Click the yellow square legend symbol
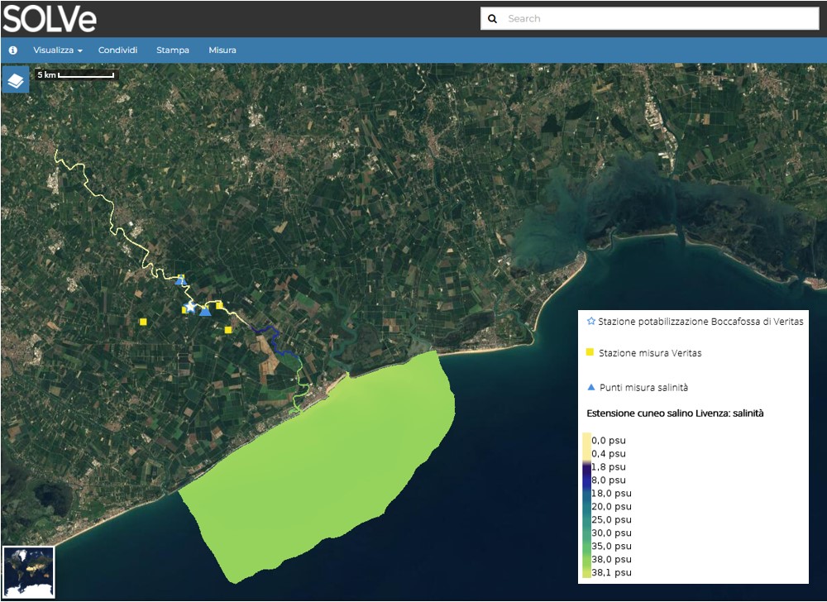 tap(590, 352)
